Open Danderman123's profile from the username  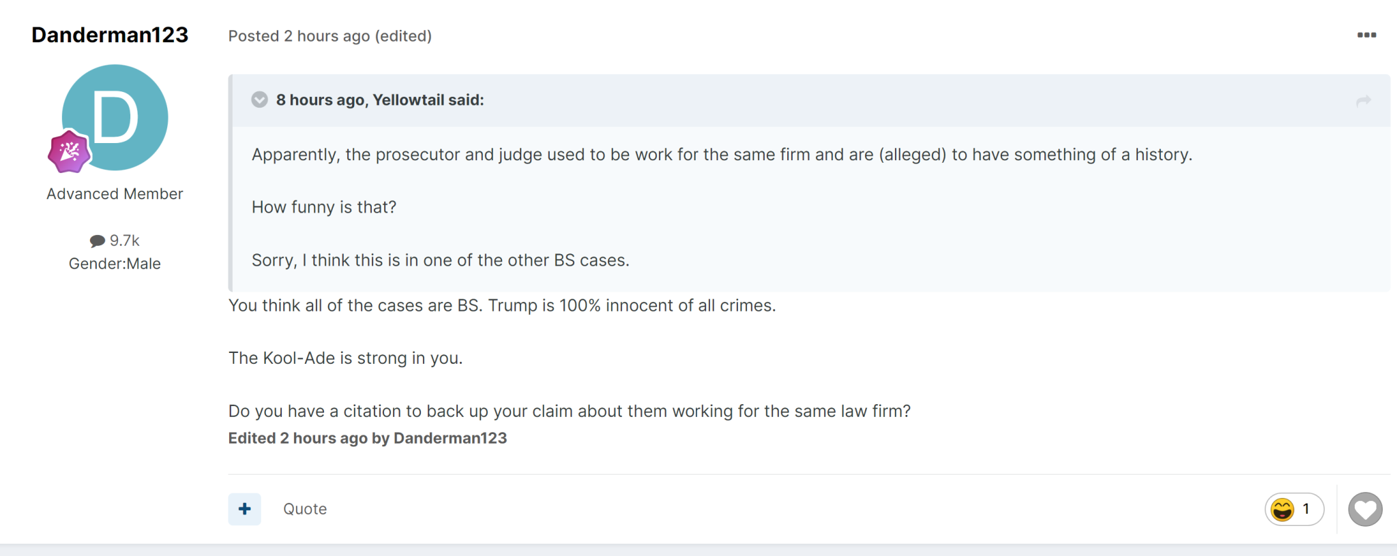(x=110, y=35)
